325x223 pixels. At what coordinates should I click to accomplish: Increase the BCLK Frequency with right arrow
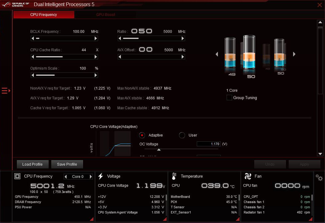point(96,38)
